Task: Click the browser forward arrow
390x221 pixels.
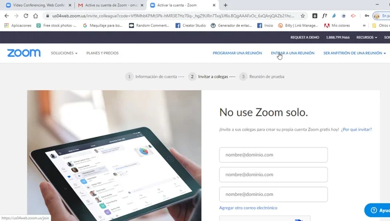Action: 16,16
